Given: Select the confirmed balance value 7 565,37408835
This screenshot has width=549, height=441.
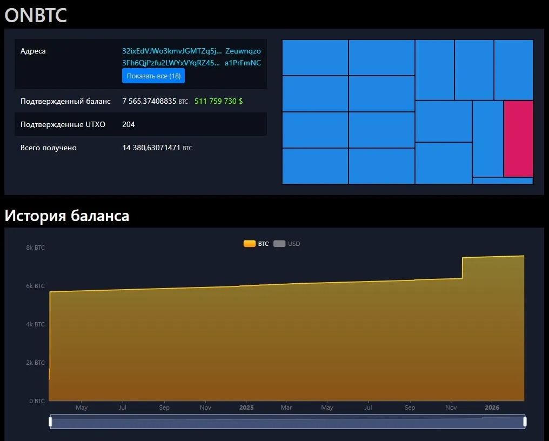Looking at the screenshot, I should pos(149,101).
